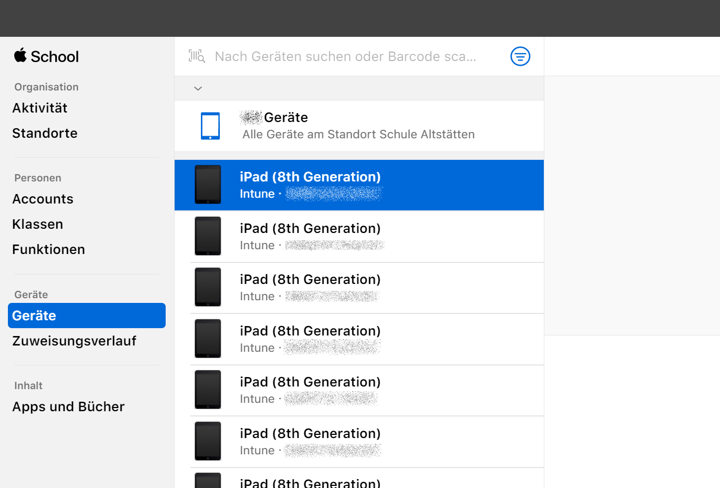Go to Standorte in the sidebar
This screenshot has height=488, width=720.
coord(45,133)
